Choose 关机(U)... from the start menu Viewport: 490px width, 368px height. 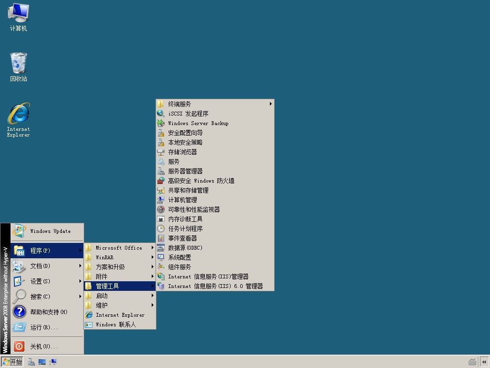[47, 346]
